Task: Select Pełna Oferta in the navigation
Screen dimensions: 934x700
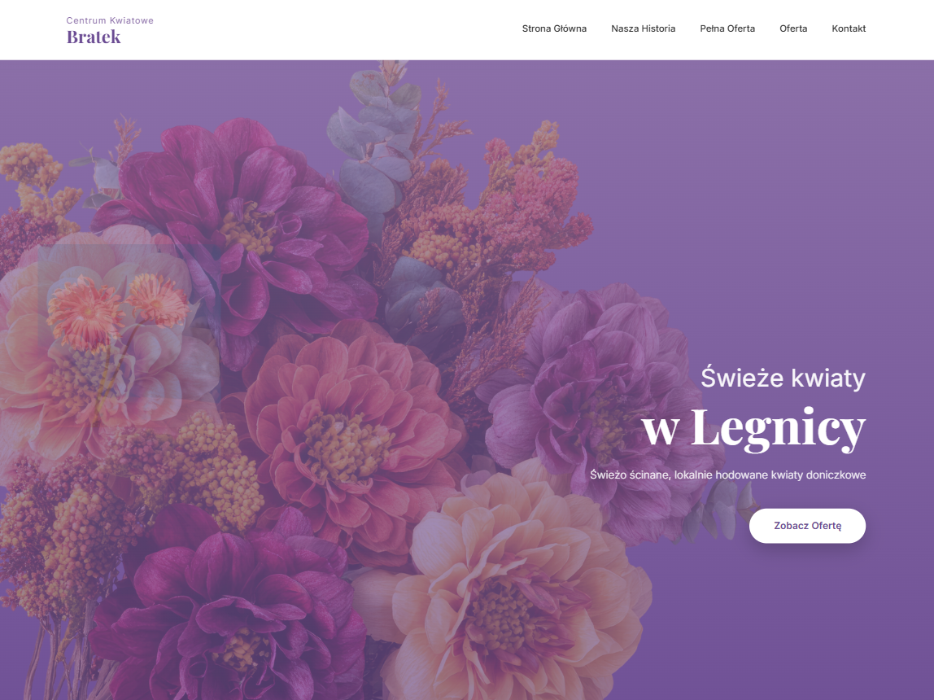Action: [727, 28]
